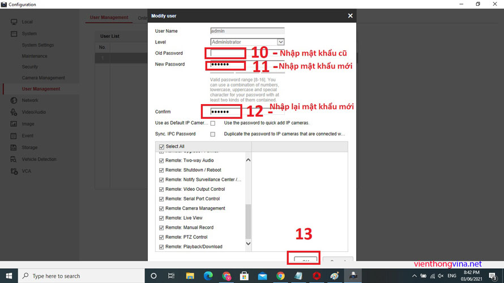Show hidden system tray icons
The height and width of the screenshot is (283, 504).
415,276
